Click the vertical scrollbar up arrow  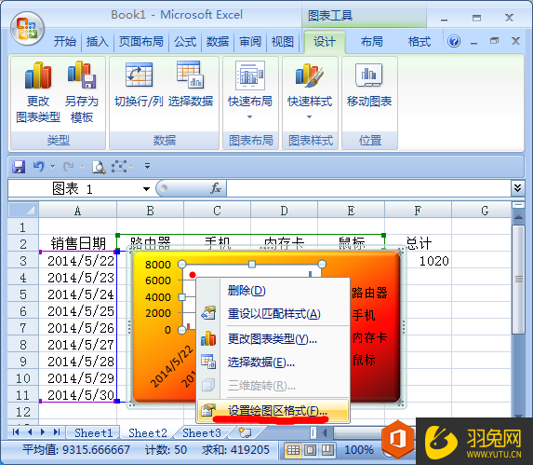[x=518, y=217]
